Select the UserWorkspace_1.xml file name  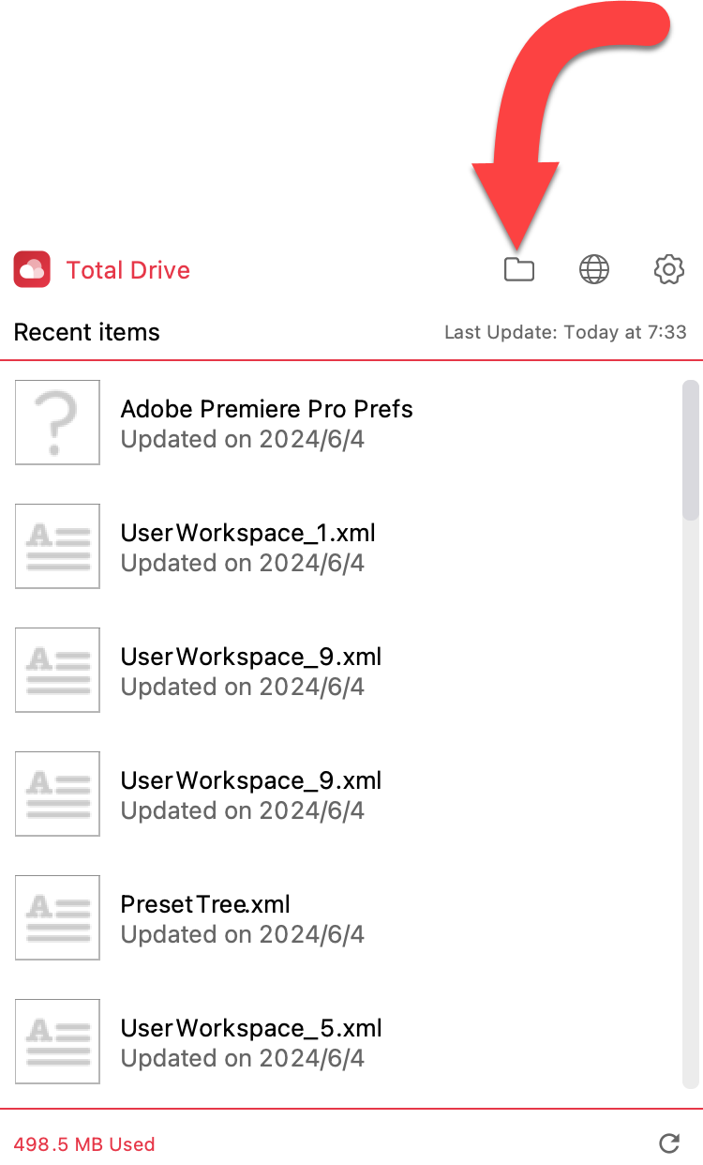pyautogui.click(x=248, y=533)
